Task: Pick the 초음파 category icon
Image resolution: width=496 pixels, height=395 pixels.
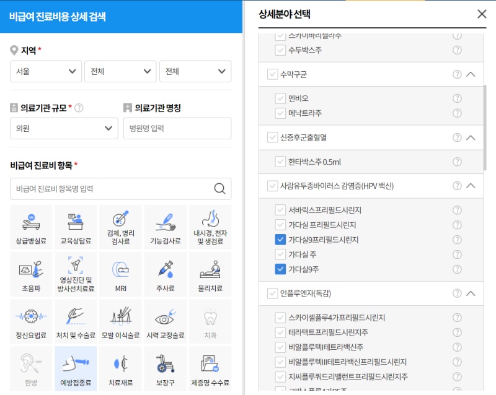Action: 31,274
